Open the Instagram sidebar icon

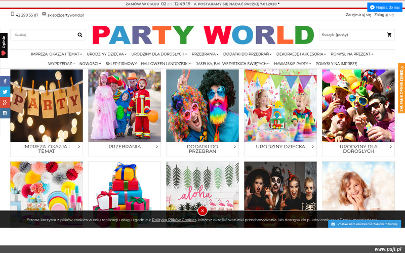5,113
